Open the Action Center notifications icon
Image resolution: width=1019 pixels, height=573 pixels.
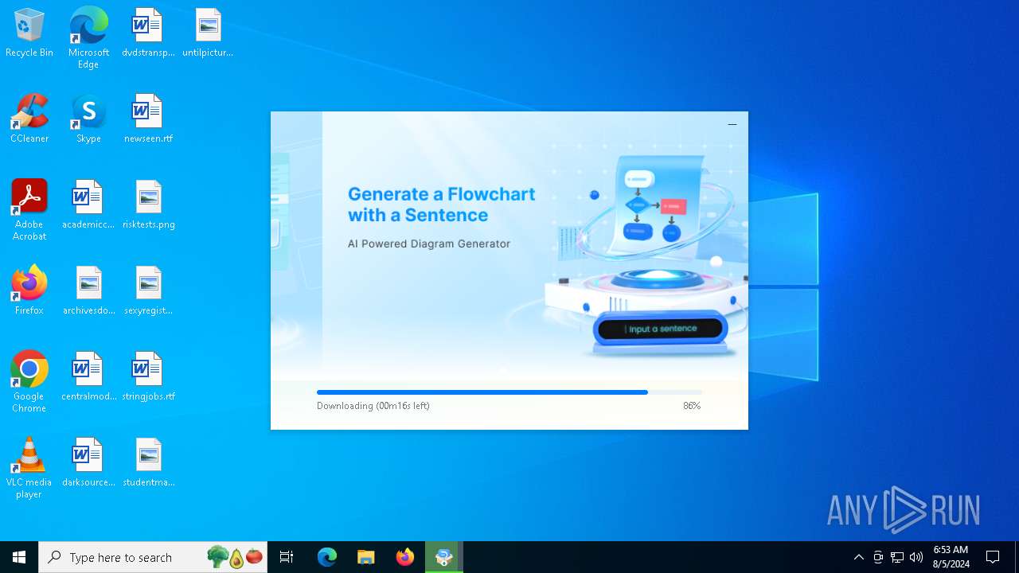(993, 557)
